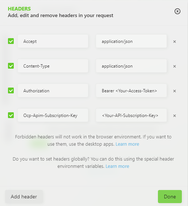Disable the Authorization header checkbox
188x206 pixels.
click(x=11, y=90)
